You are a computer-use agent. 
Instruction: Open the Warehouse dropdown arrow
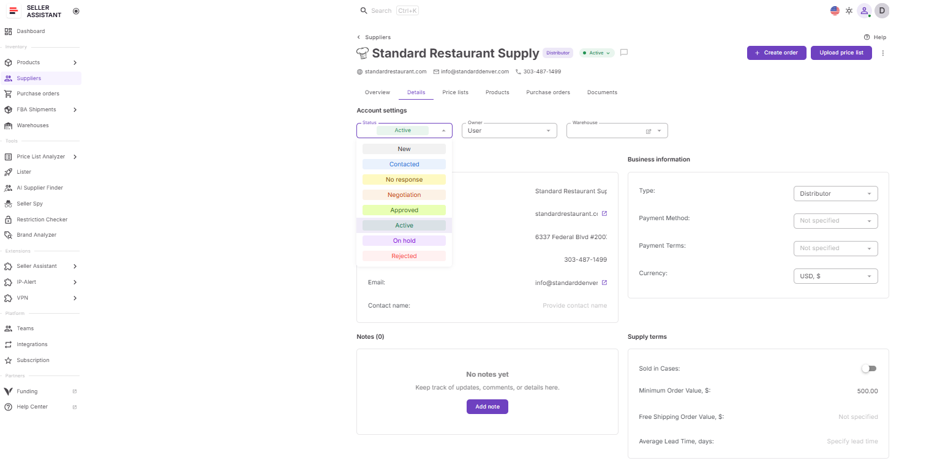660,131
